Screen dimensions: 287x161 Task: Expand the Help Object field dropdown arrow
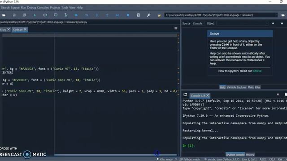pos(267,23)
